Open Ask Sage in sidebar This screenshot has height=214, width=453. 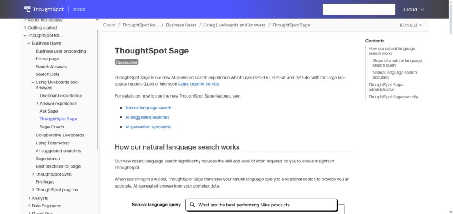[49, 111]
